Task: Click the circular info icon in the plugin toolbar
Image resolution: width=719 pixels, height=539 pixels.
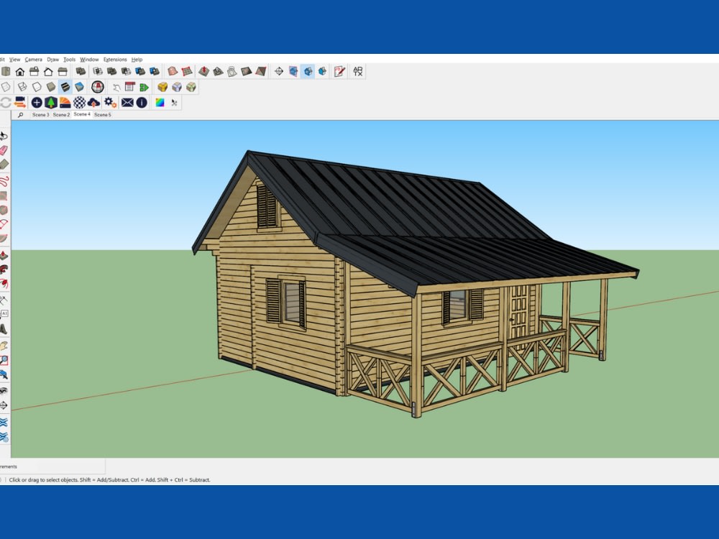Action: [x=142, y=102]
